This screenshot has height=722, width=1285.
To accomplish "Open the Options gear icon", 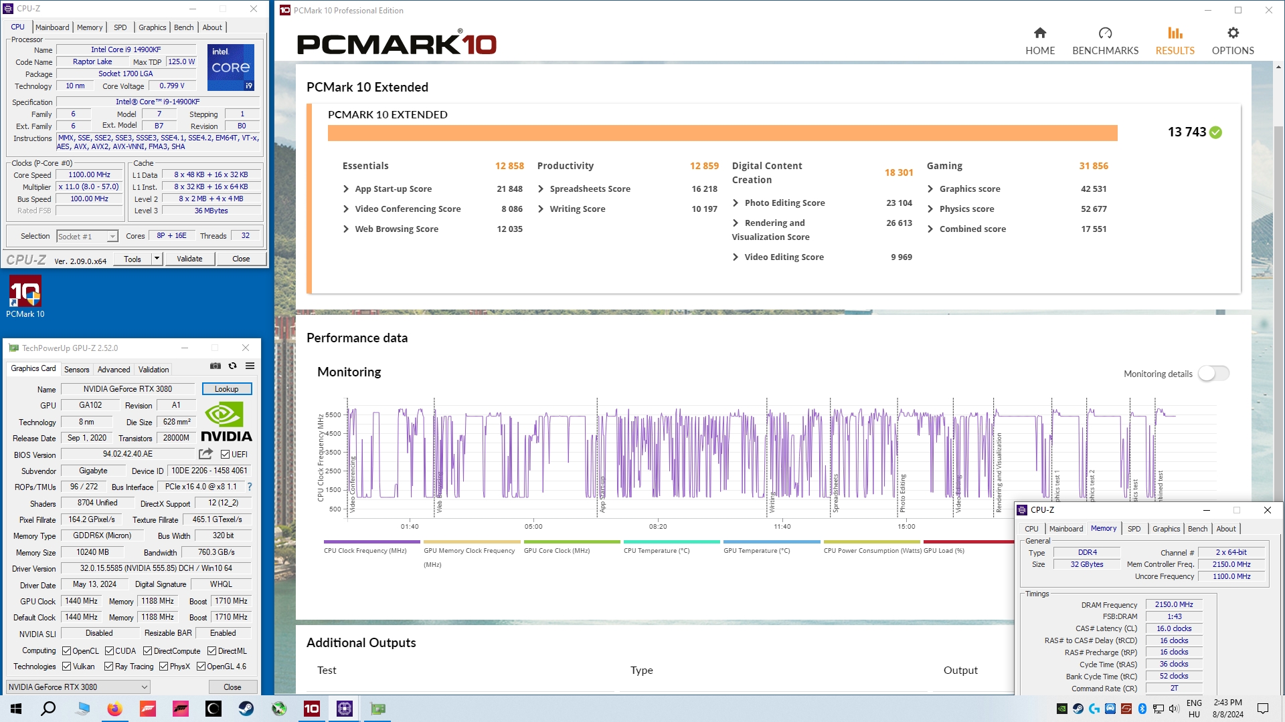I will click(x=1233, y=33).
